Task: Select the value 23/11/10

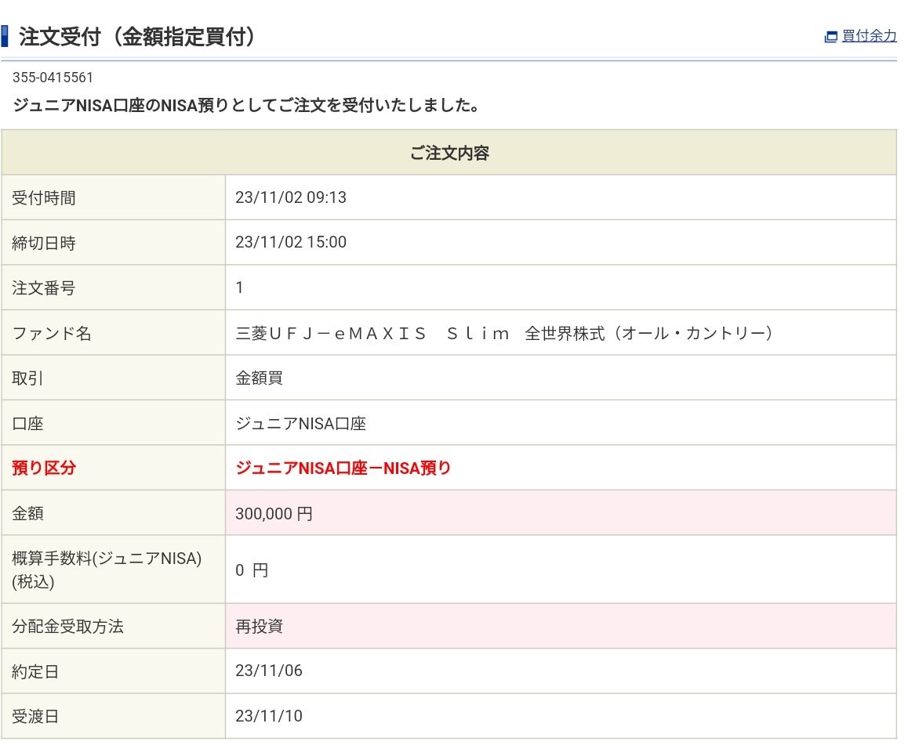Action: point(269,716)
